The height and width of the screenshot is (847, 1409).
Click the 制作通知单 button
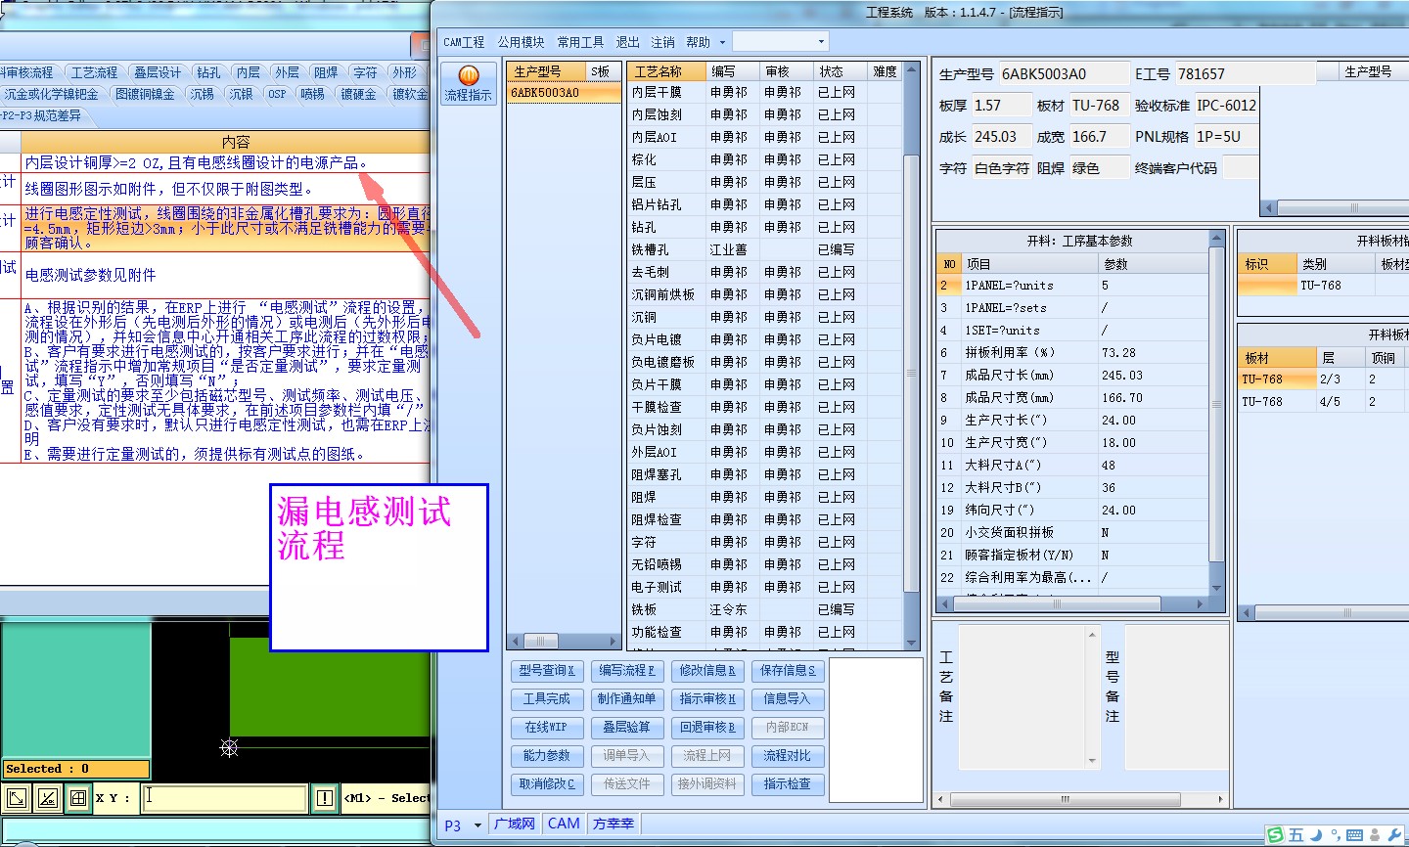coord(626,698)
